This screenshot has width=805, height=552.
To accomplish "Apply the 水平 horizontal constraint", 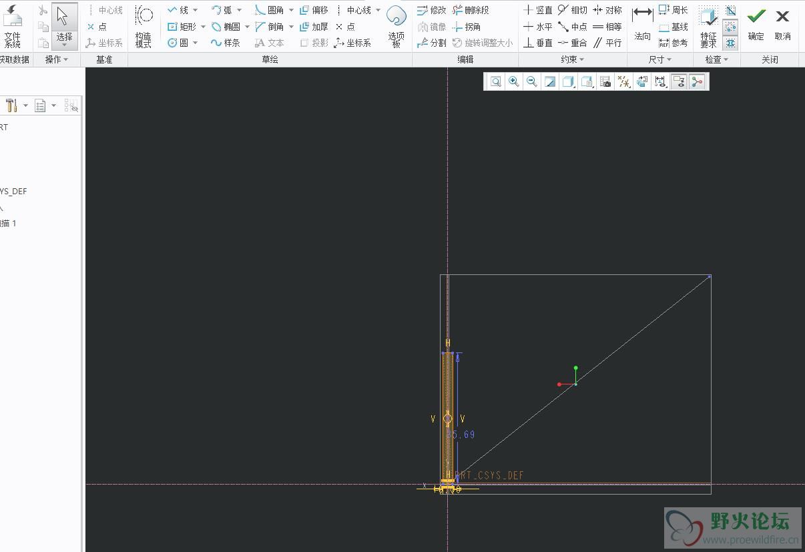I will pos(538,27).
